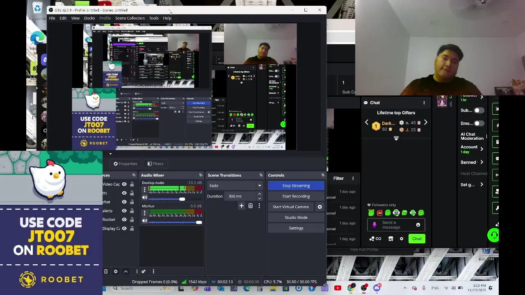This screenshot has width=525, height=295.
Task: Click Start Virtual Camera button
Action: coord(291,207)
